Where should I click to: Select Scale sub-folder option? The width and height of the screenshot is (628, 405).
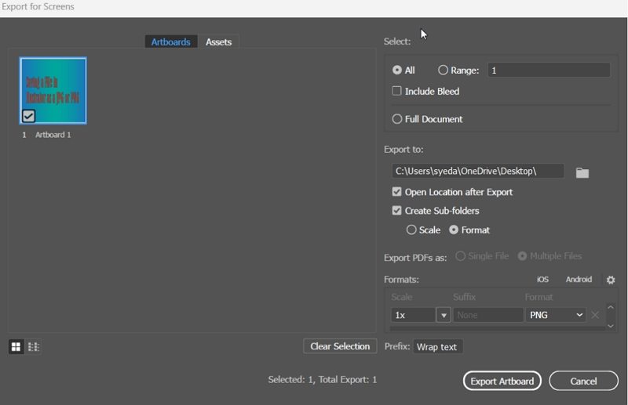pyautogui.click(x=411, y=230)
